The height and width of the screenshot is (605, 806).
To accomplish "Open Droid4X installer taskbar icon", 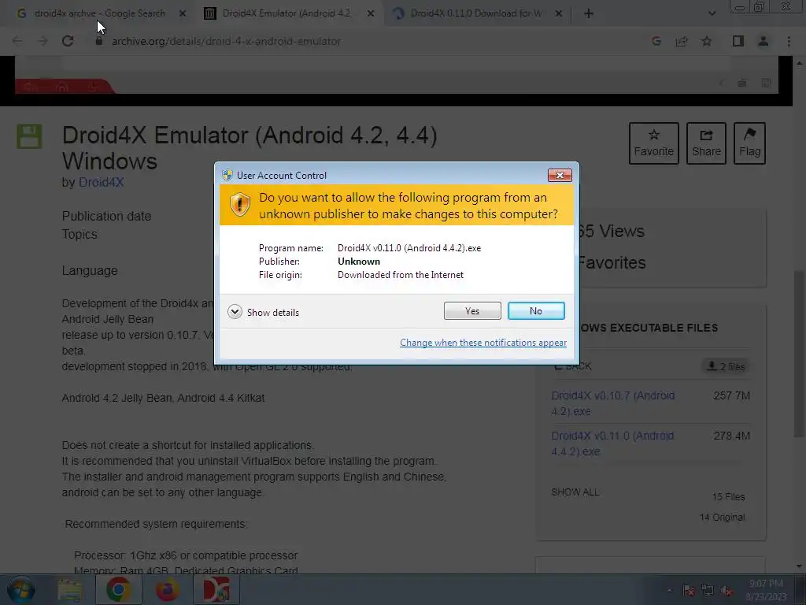I will coord(216,589).
